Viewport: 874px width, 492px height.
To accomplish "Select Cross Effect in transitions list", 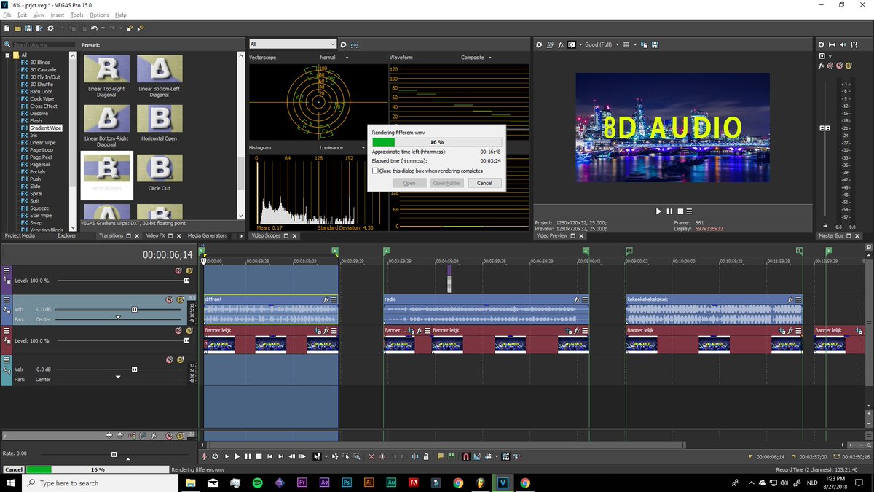I will tap(43, 106).
